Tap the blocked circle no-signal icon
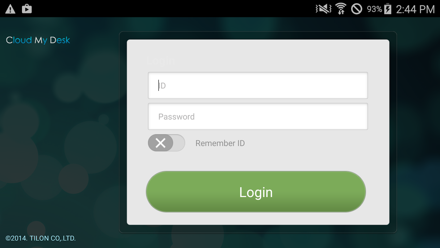 tap(356, 9)
